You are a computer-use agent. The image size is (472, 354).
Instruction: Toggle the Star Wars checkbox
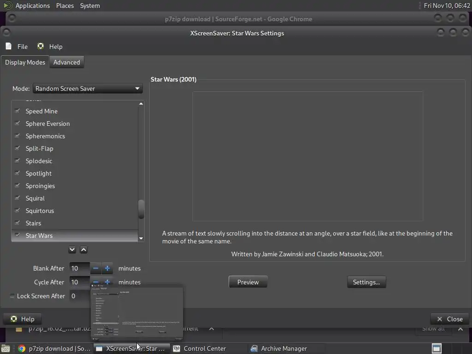point(17,235)
